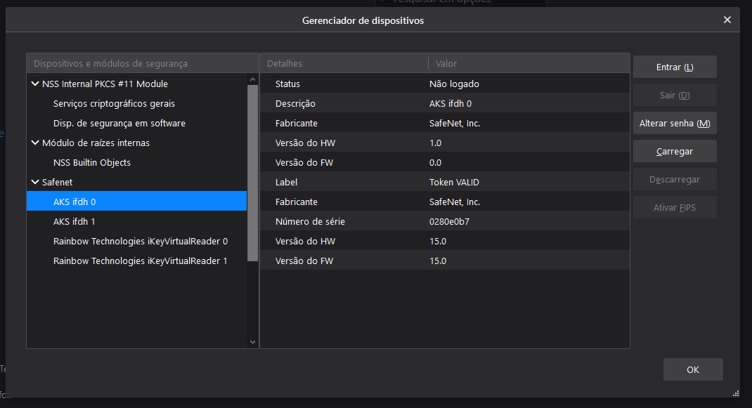Image resolution: width=752 pixels, height=408 pixels.
Task: Select Rainbow Technologies iKeyVirtualReader 1
Action: click(x=140, y=261)
